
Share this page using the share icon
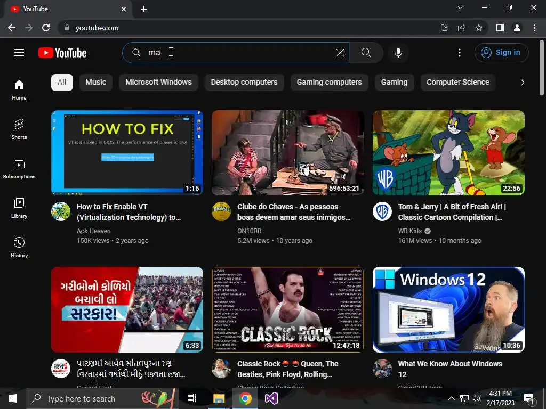[462, 28]
